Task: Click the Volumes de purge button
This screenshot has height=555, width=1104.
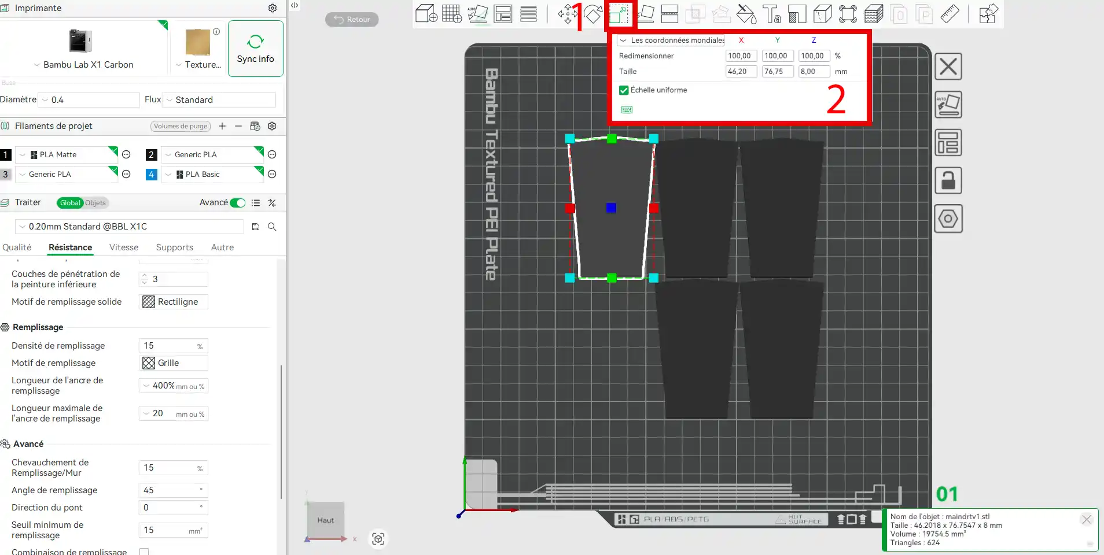Action: click(181, 127)
